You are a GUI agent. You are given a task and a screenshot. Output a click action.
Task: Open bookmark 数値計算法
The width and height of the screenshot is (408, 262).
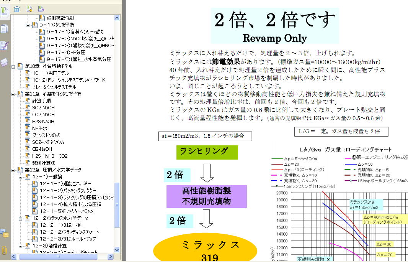44,163
